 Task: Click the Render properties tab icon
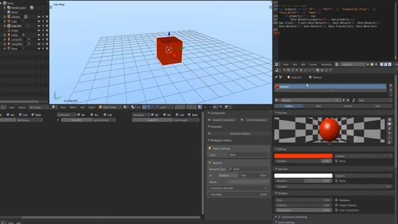pyautogui.click(x=285, y=70)
